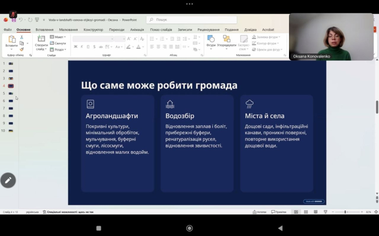Viewport: 379px width, 236px height.
Task: Click the Paste (Вставити) clipboard icon
Action: pos(11,39)
